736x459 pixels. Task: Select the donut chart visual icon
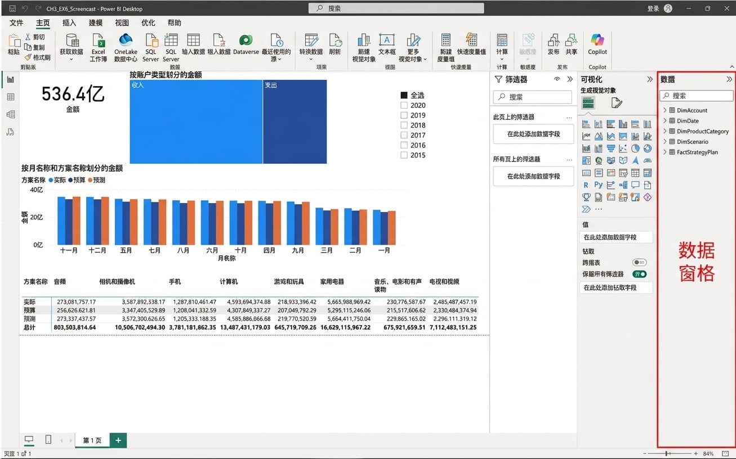[648, 148]
